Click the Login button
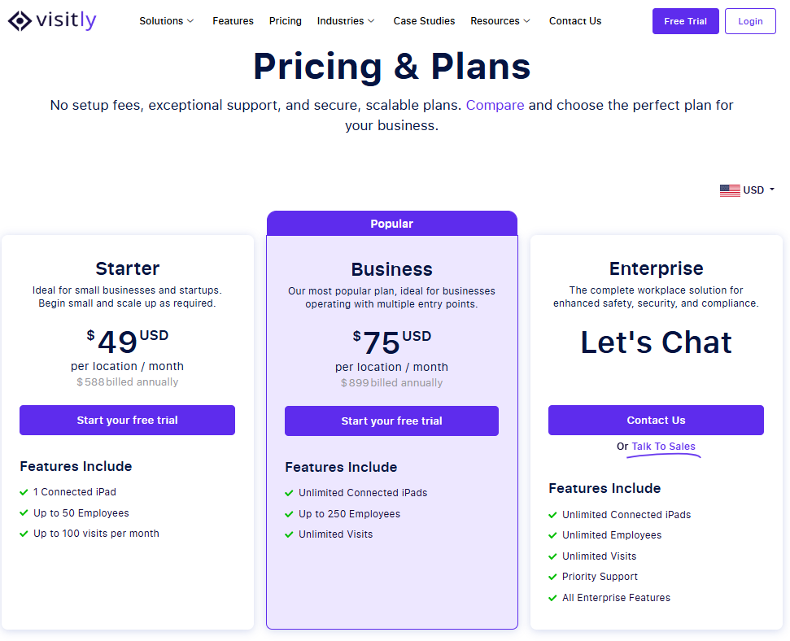This screenshot has height=641, width=790. click(x=750, y=21)
